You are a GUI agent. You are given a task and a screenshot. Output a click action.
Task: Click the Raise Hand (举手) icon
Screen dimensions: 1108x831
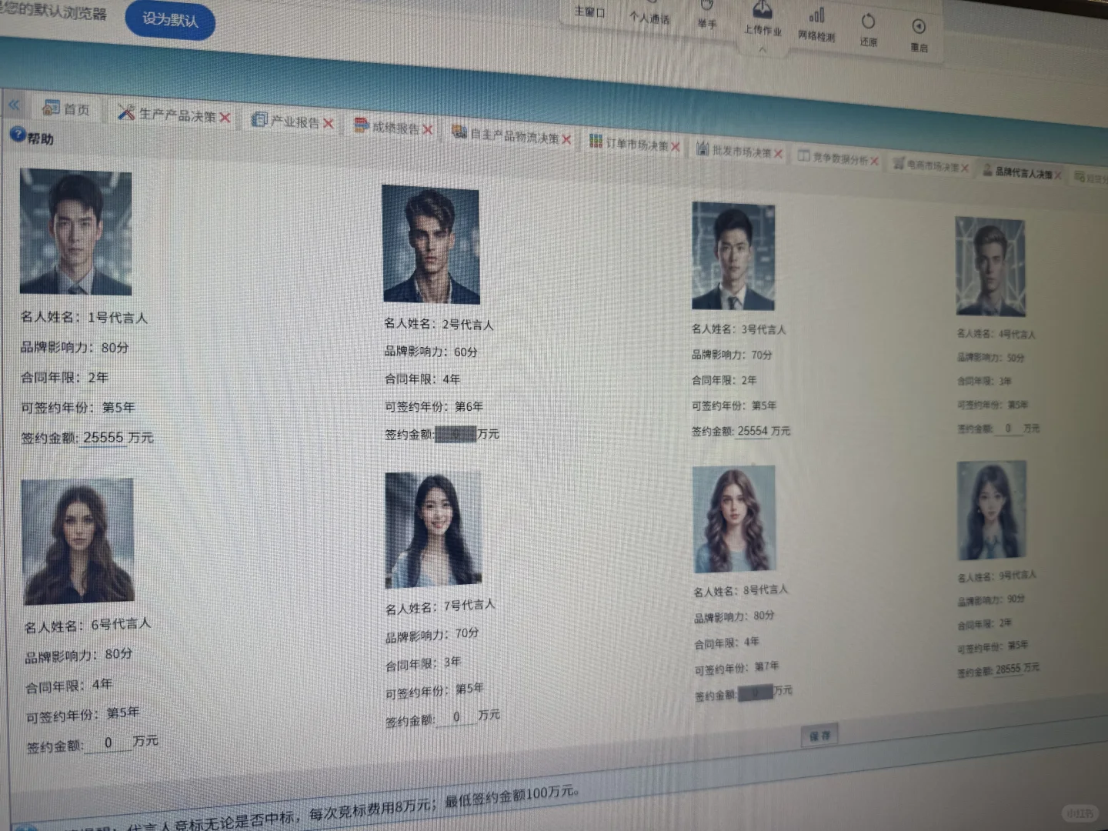click(706, 6)
